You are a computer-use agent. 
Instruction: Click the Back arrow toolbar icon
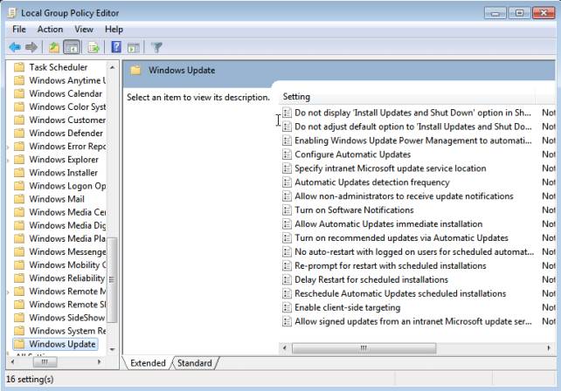15,47
